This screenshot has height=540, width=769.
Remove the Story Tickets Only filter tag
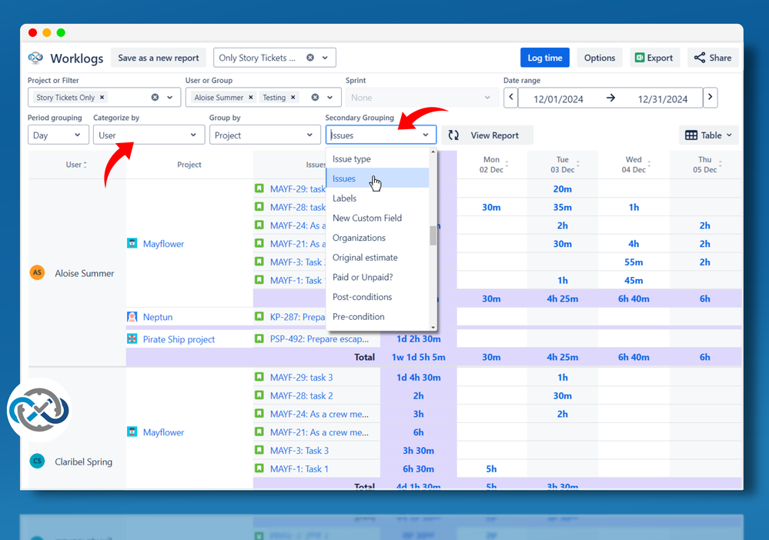click(x=102, y=97)
